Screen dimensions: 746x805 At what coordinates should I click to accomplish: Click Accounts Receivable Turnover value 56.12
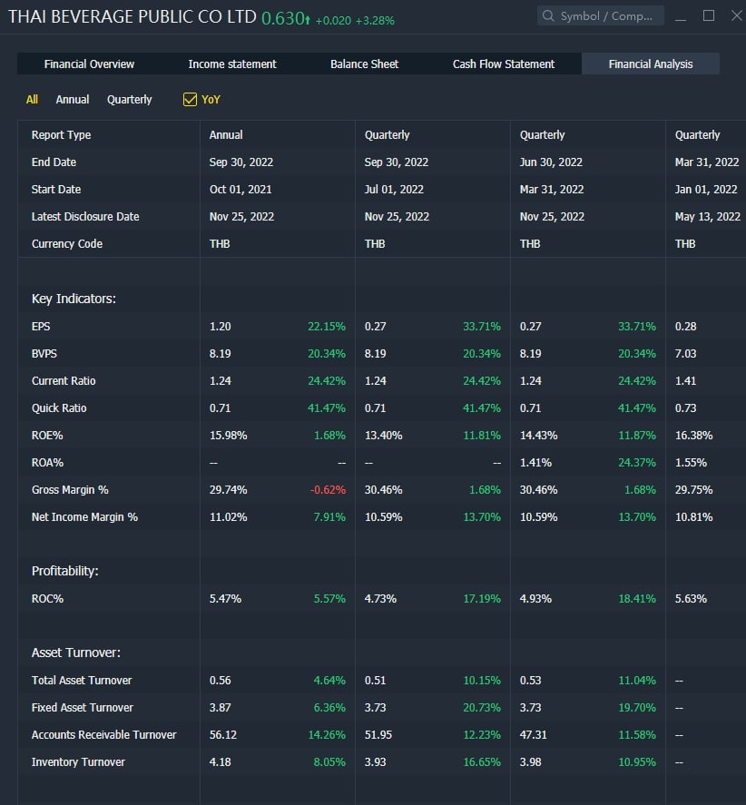point(223,735)
